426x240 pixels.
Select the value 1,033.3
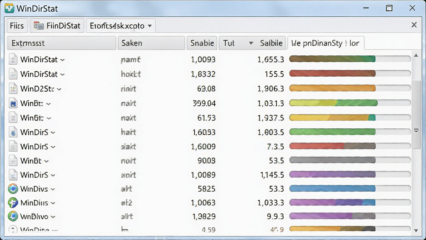270,203
